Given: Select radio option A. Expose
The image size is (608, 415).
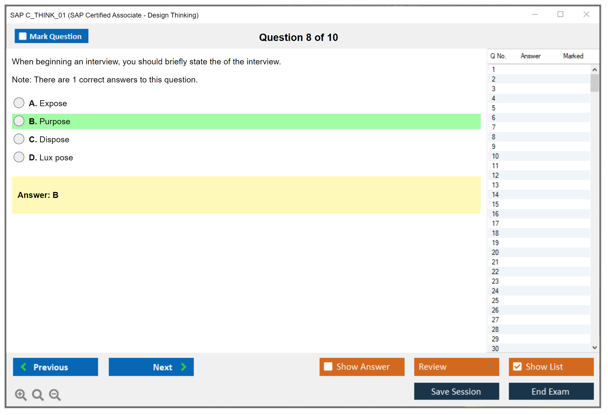Looking at the screenshot, I should pos(19,103).
